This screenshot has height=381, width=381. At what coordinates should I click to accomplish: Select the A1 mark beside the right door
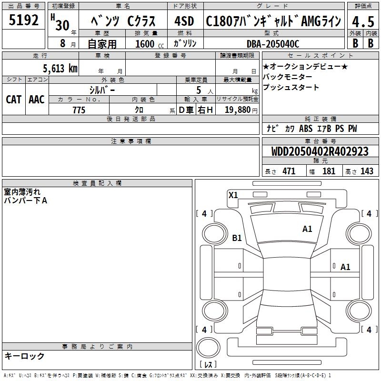coord(345,267)
